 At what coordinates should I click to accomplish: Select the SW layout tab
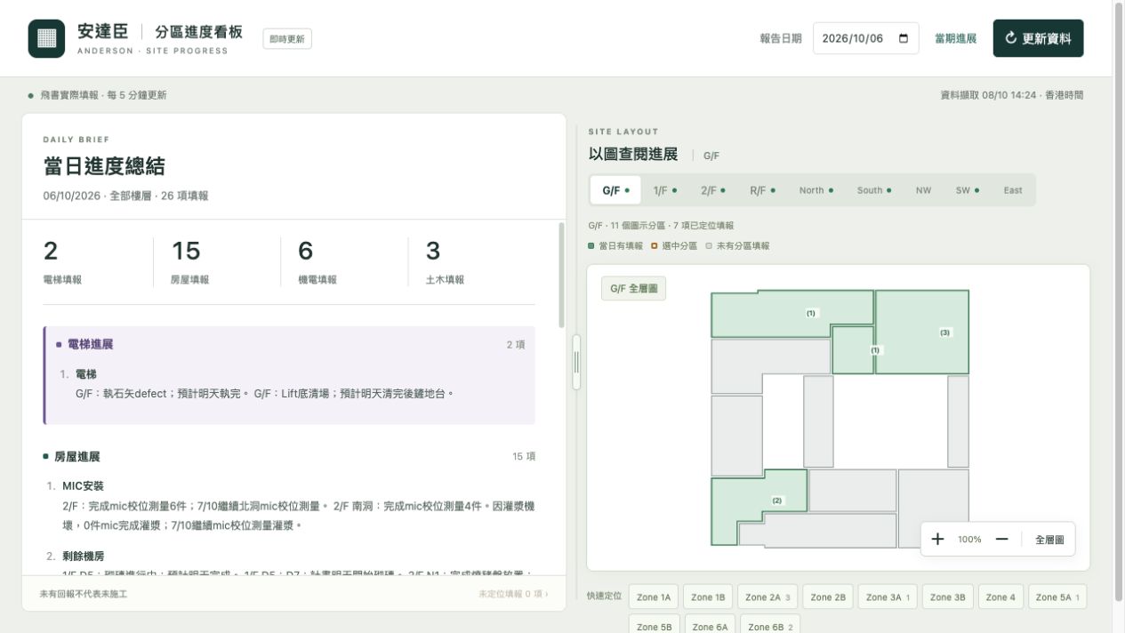968,190
